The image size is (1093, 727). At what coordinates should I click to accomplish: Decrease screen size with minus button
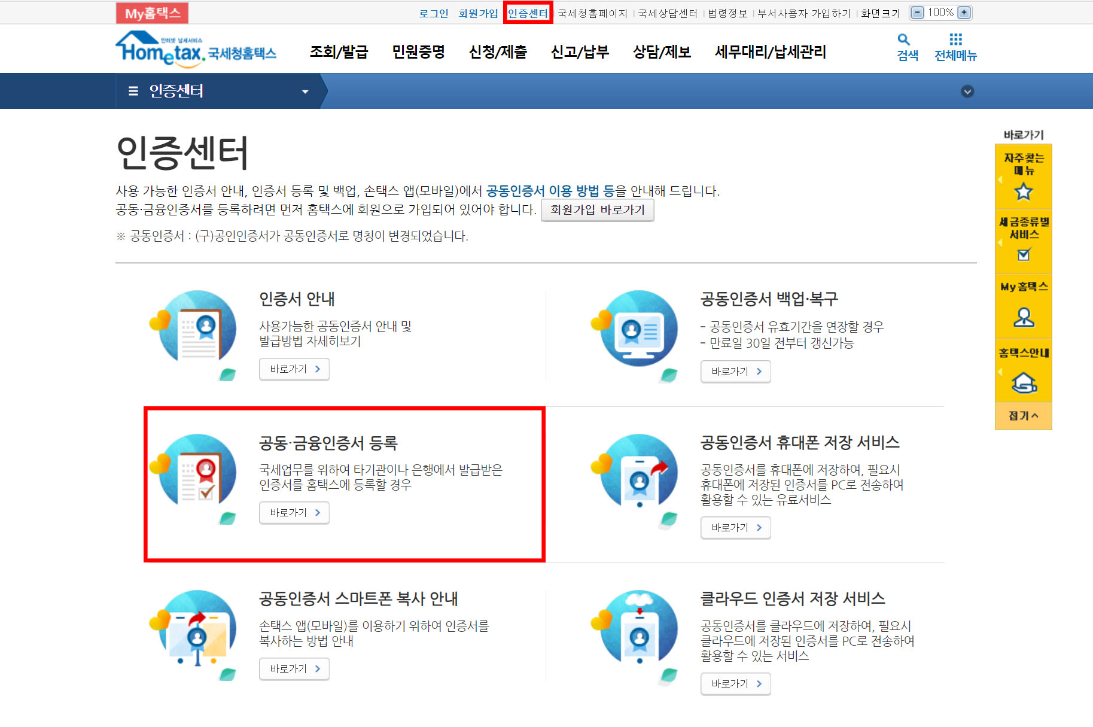(x=917, y=13)
